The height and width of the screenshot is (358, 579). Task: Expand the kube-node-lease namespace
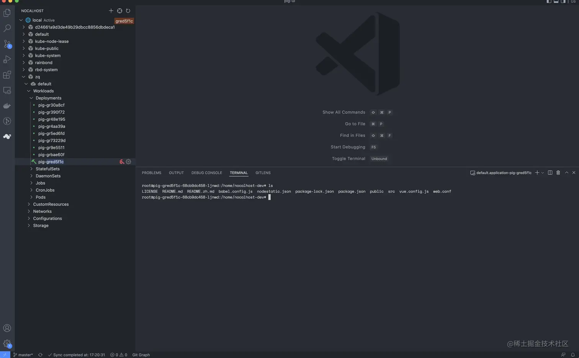24,41
